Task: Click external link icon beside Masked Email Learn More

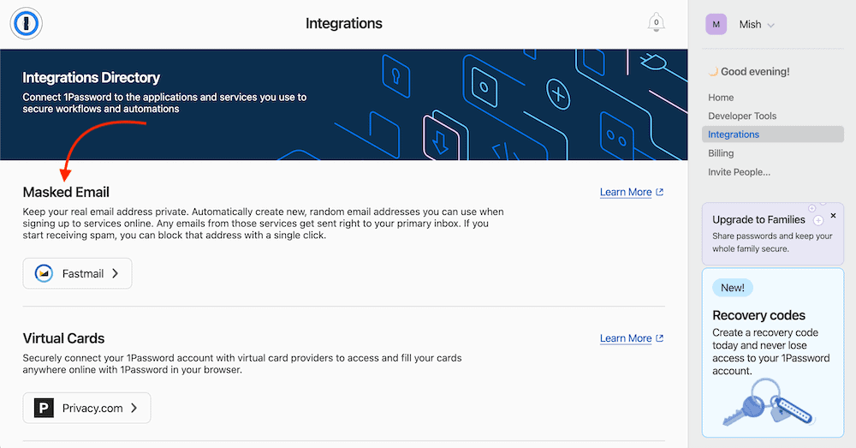Action: [659, 192]
